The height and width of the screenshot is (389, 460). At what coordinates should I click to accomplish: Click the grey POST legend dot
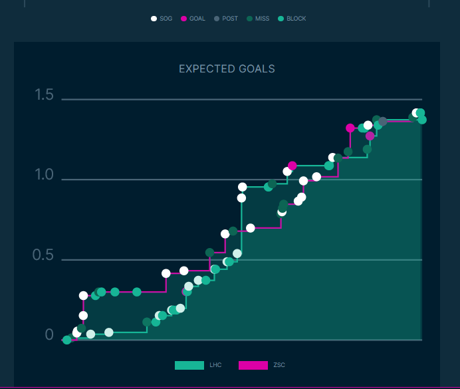217,19
